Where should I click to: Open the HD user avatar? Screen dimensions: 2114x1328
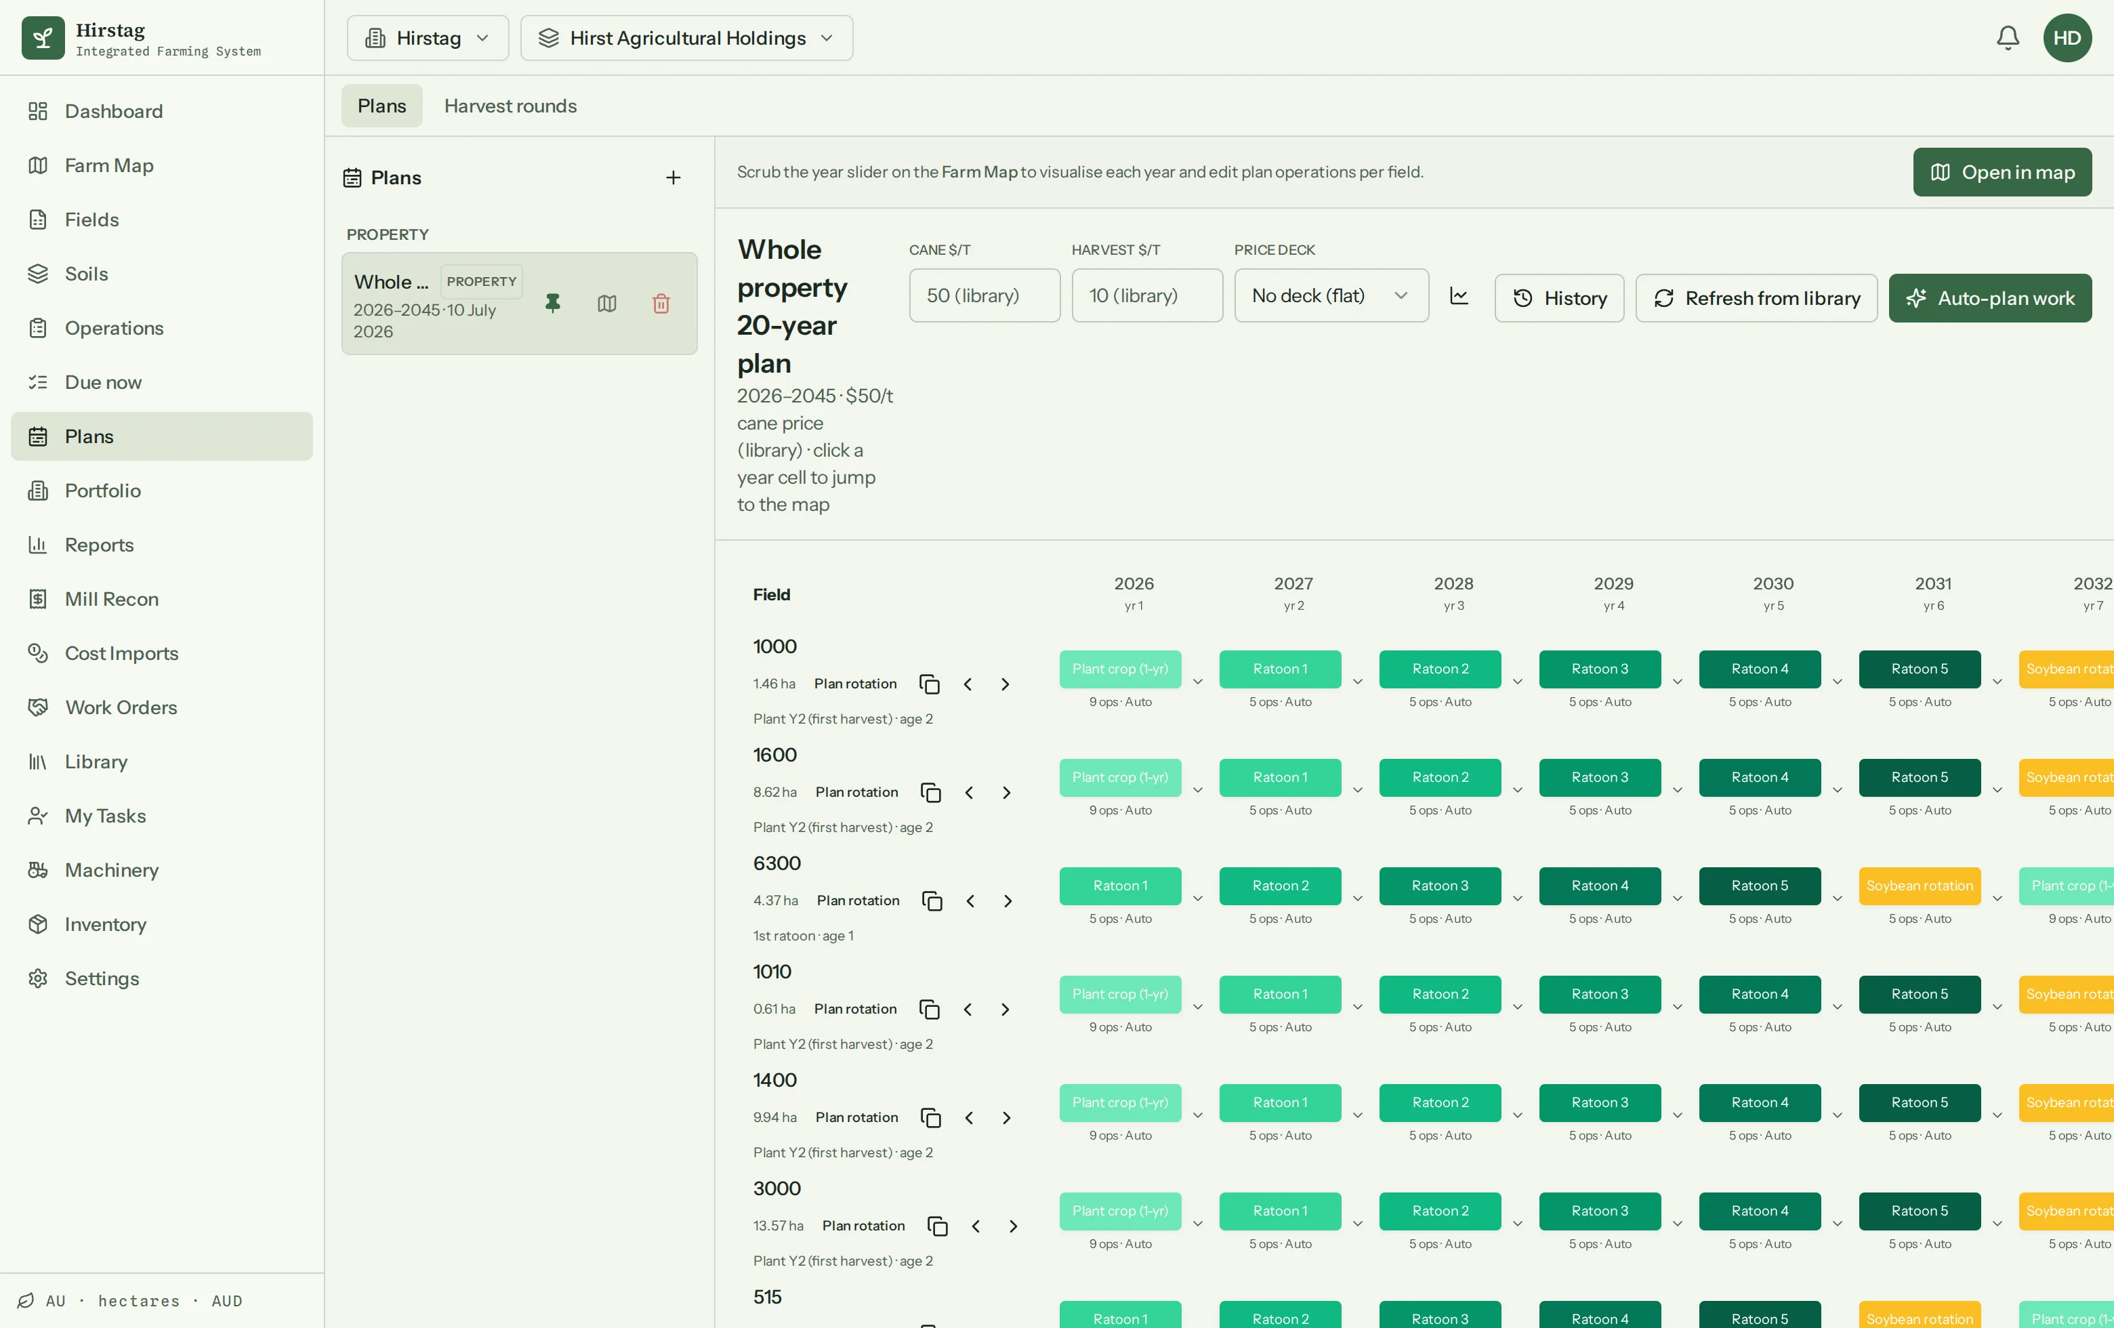point(2067,38)
